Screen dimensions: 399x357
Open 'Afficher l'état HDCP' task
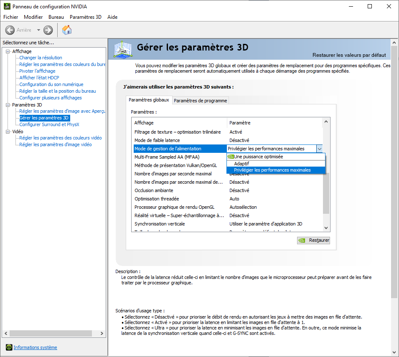[x=39, y=78]
